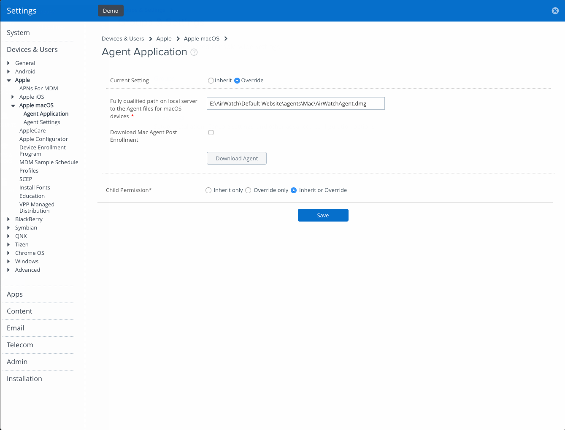565x430 pixels.
Task: Collapse the Apple macOS node arrow
Action: coord(13,105)
